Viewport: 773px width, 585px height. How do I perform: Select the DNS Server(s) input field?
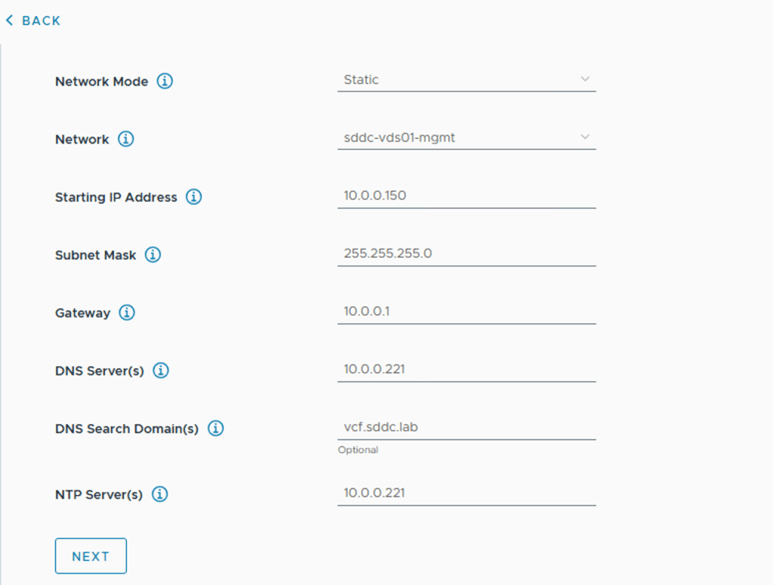[466, 369]
